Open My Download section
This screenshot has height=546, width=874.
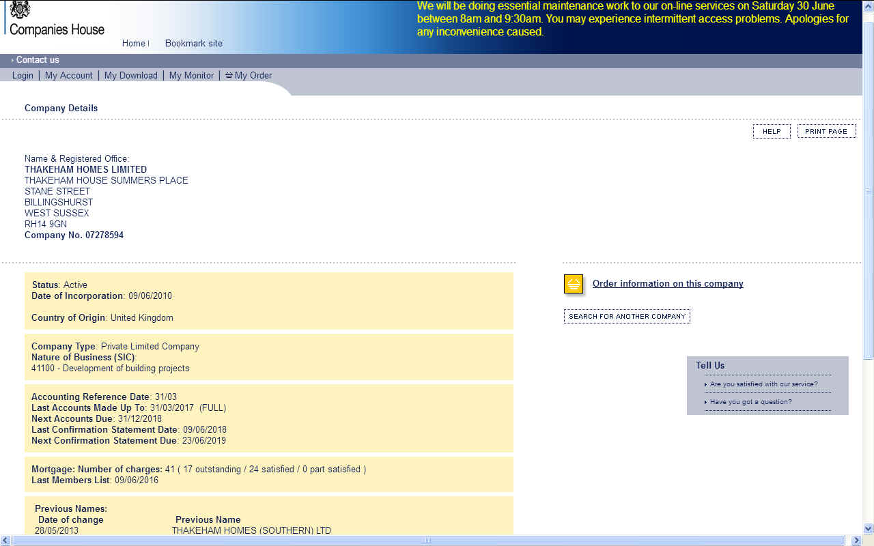130,76
